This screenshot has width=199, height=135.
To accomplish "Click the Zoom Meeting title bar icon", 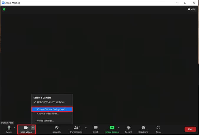I will click(x=3, y=3).
